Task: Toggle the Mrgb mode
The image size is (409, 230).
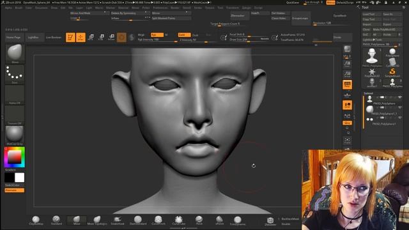Action: [x=141, y=34]
